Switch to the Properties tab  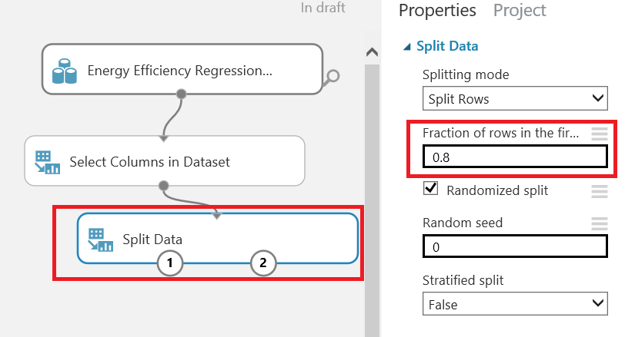tap(437, 11)
